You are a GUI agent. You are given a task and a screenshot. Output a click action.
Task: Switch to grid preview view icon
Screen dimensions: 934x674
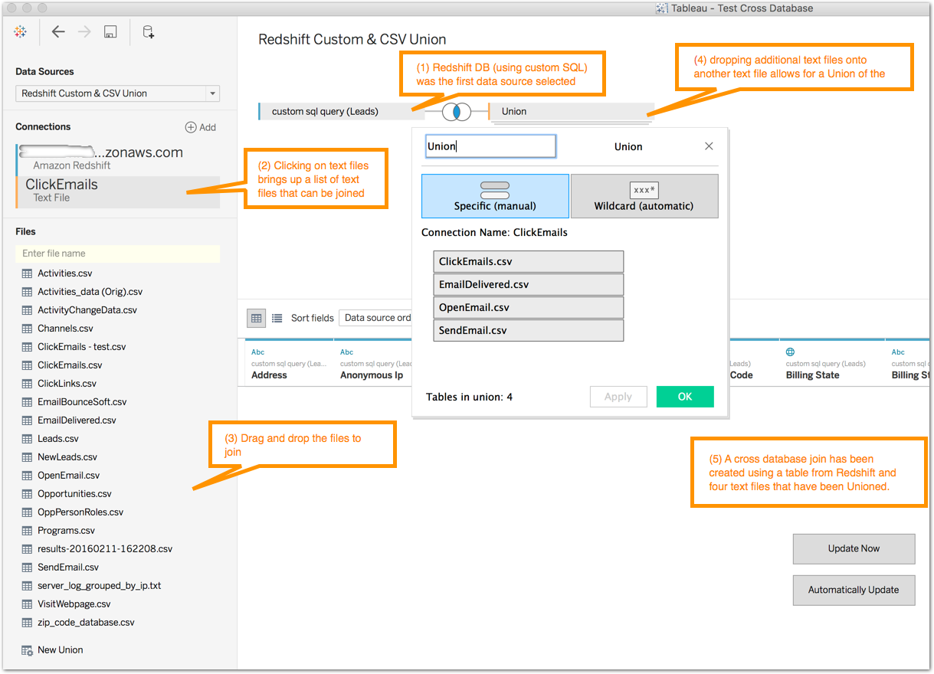coord(257,318)
